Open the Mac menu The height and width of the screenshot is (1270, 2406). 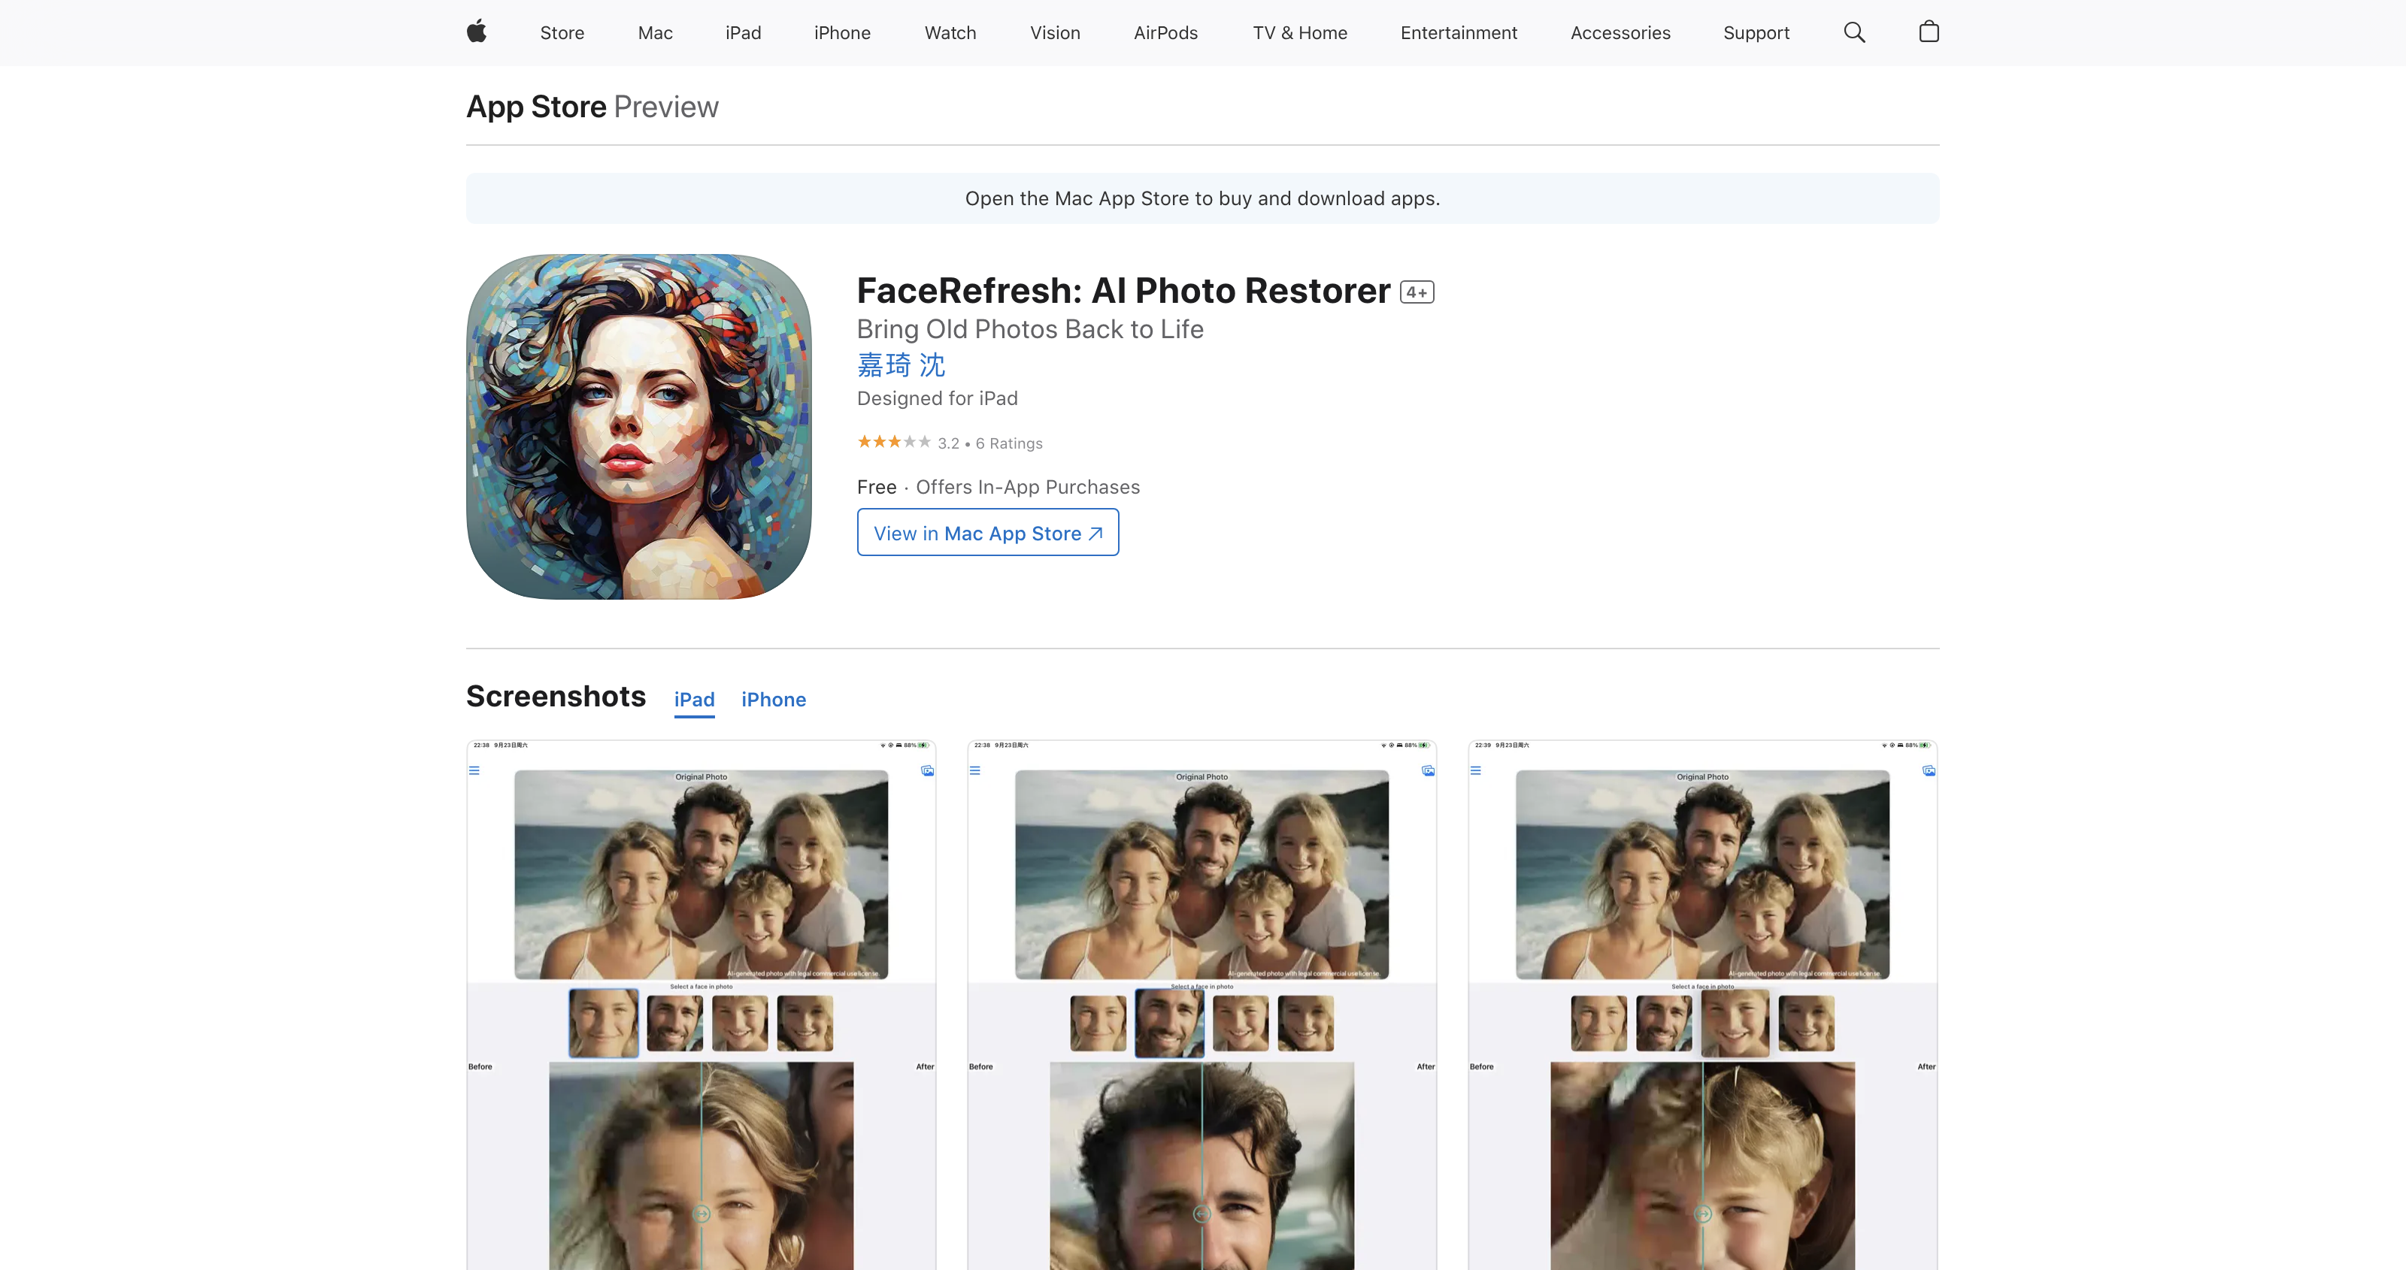pos(655,32)
